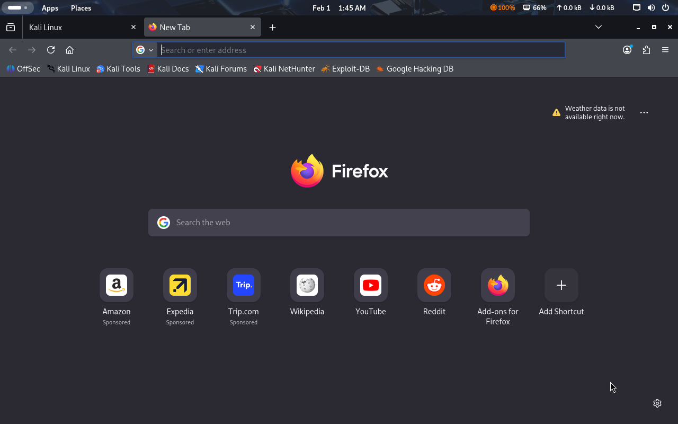Open the weather widget three-dot menu
This screenshot has height=424, width=678.
pyautogui.click(x=644, y=112)
